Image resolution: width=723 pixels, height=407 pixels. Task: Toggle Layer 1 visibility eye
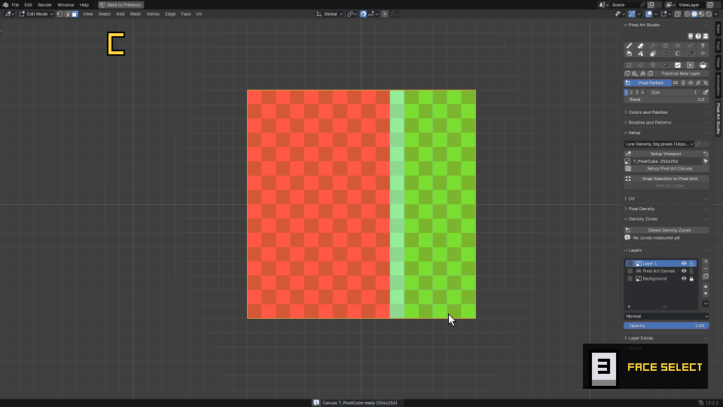(684, 264)
